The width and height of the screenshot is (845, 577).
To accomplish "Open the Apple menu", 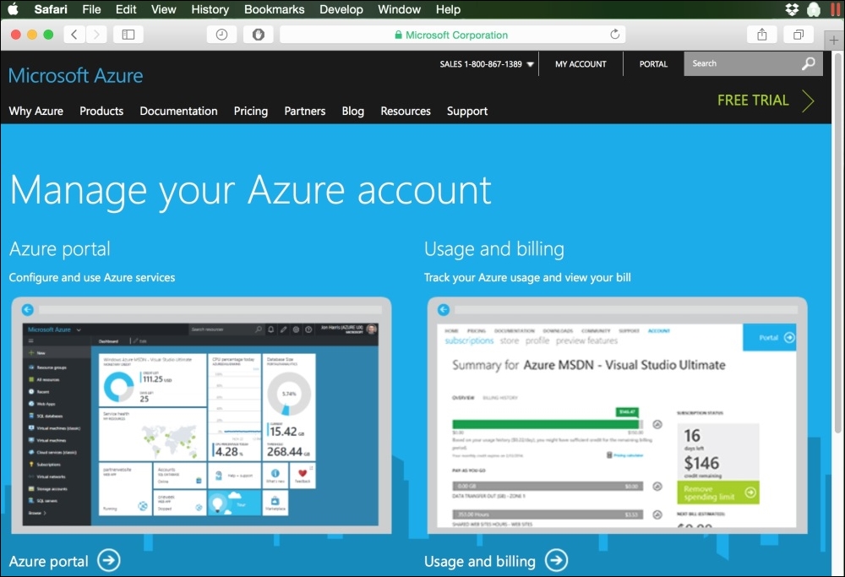I will click(x=13, y=9).
